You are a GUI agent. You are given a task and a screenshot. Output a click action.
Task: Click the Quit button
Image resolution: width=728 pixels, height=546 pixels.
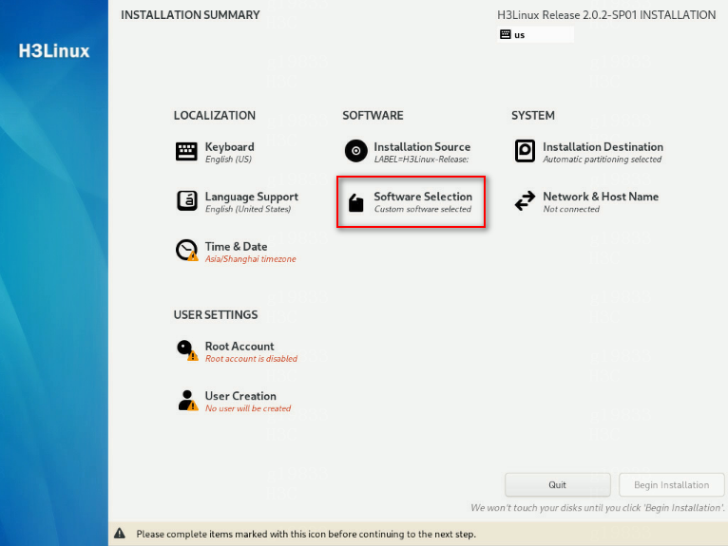tap(558, 485)
